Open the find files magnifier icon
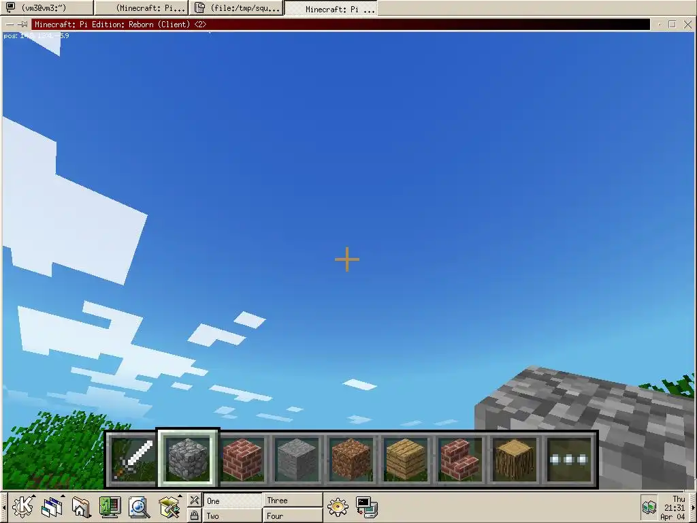 pos(139,507)
